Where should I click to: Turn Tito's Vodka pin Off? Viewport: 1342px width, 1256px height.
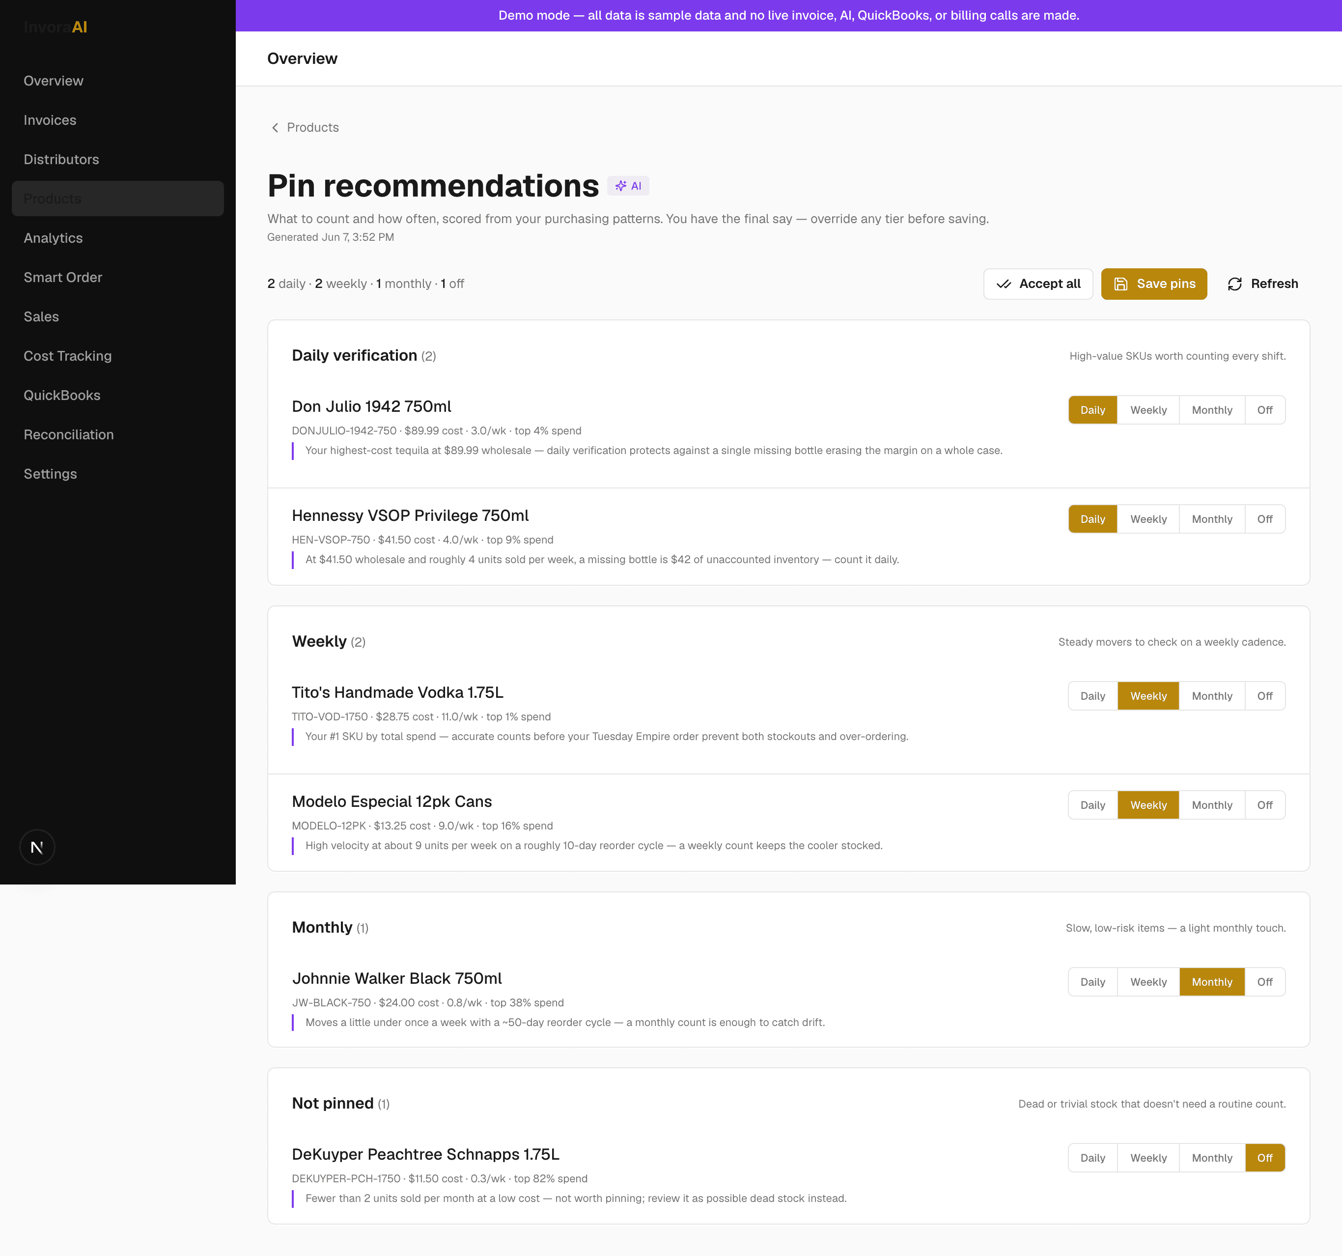coord(1264,696)
